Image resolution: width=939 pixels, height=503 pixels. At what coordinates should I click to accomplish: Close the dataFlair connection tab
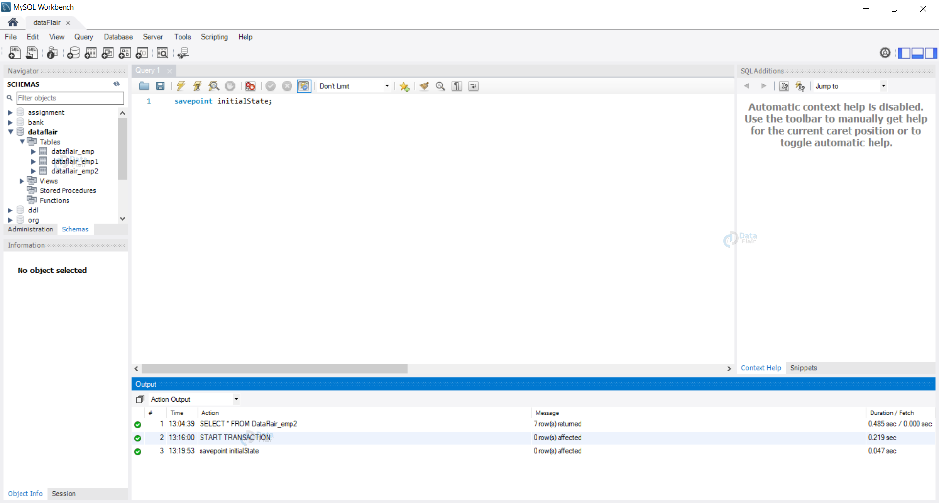pyautogui.click(x=68, y=23)
